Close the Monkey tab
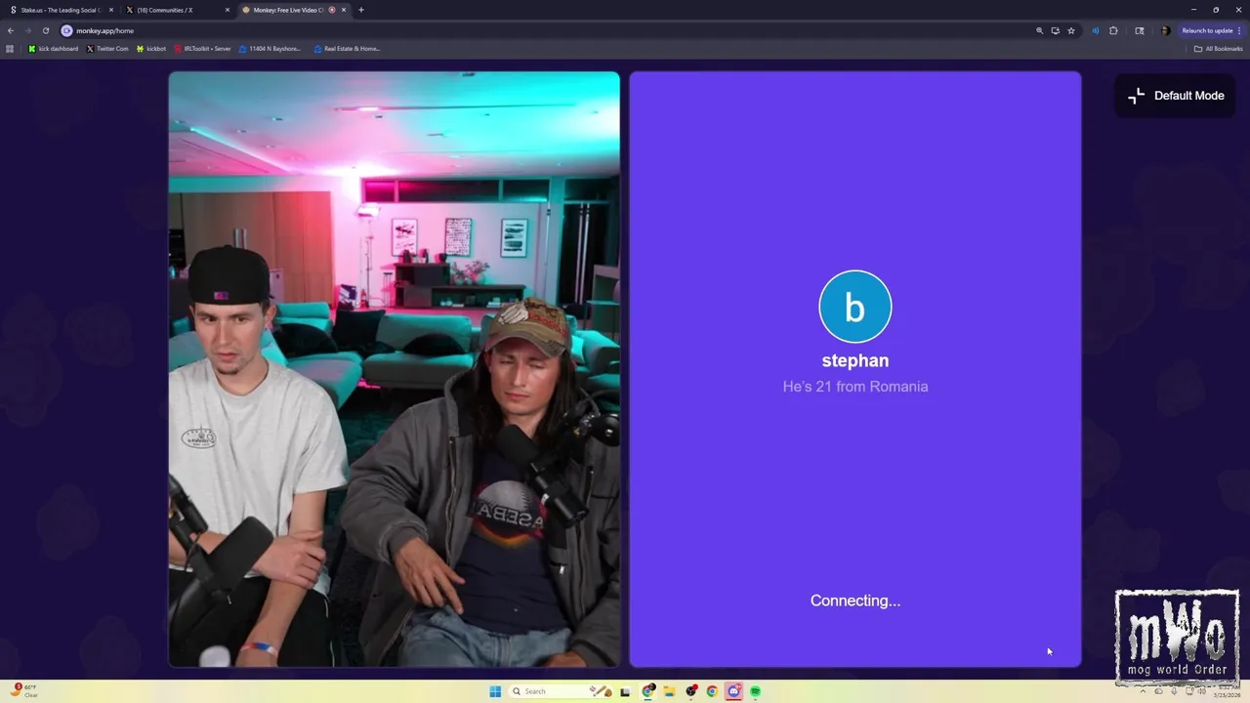This screenshot has width=1250, height=703. [344, 10]
